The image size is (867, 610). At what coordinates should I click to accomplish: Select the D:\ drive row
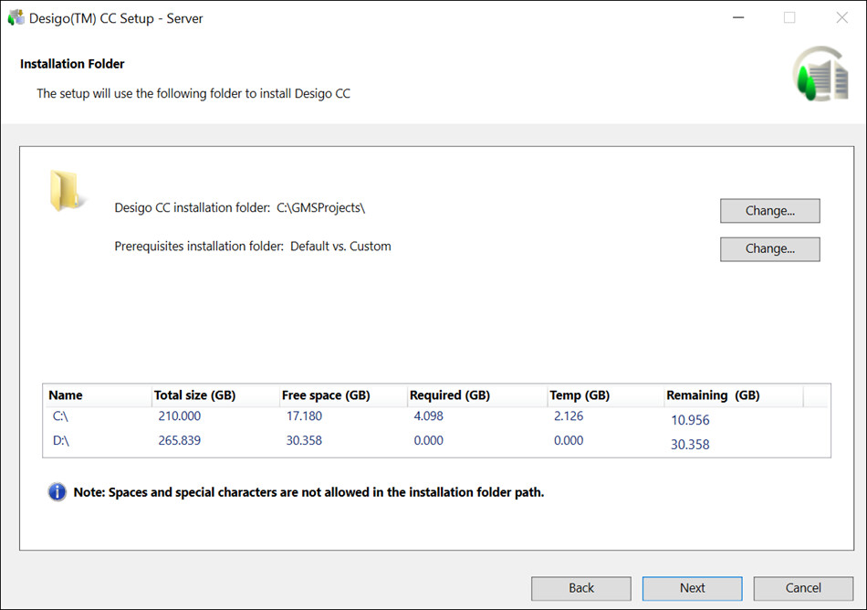pyautogui.click(x=61, y=441)
